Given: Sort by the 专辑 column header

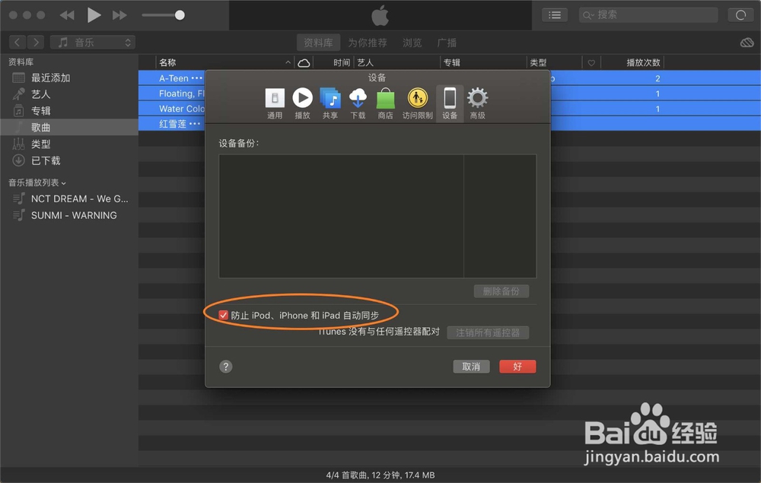Looking at the screenshot, I should (483, 62).
